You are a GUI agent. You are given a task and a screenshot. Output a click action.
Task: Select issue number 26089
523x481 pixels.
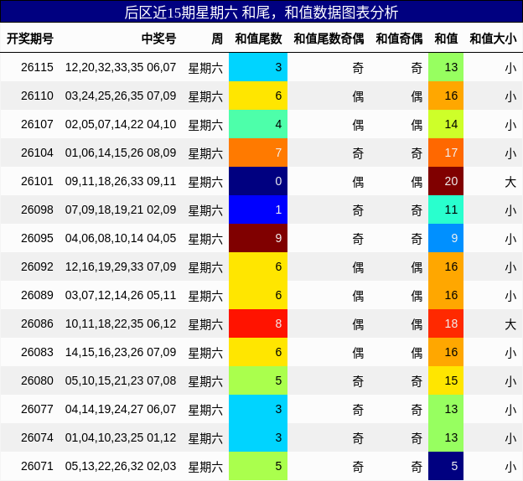[37, 295]
